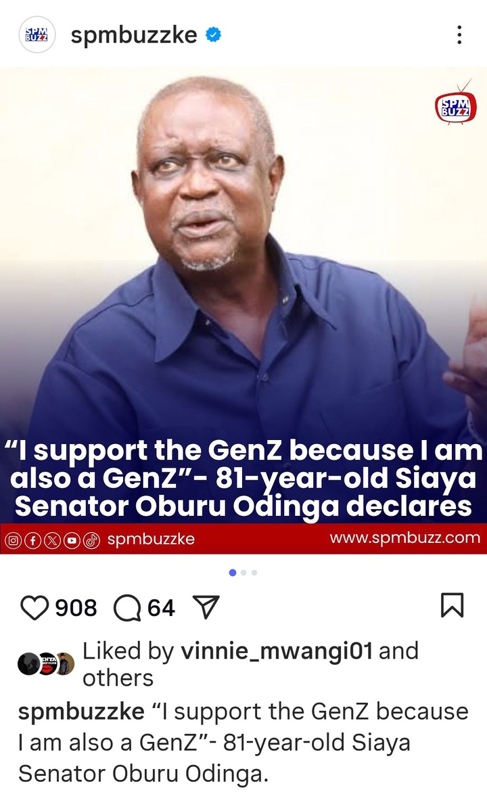Like the post with the heart icon
Screen dimensions: 487x811
coord(34,607)
